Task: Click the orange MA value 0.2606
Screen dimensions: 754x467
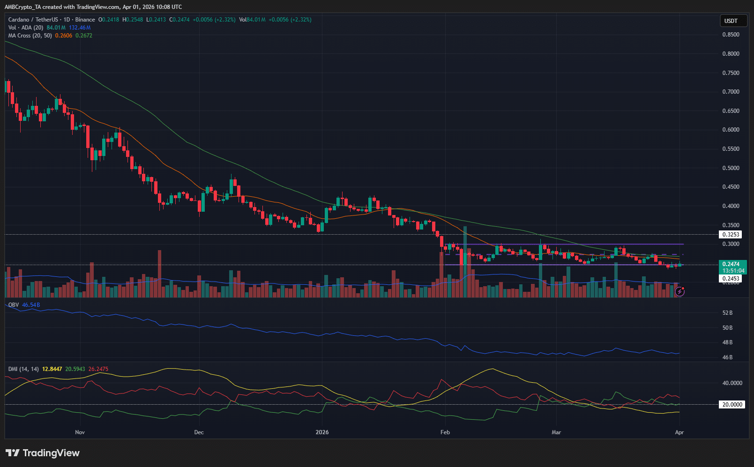Action: tap(64, 36)
